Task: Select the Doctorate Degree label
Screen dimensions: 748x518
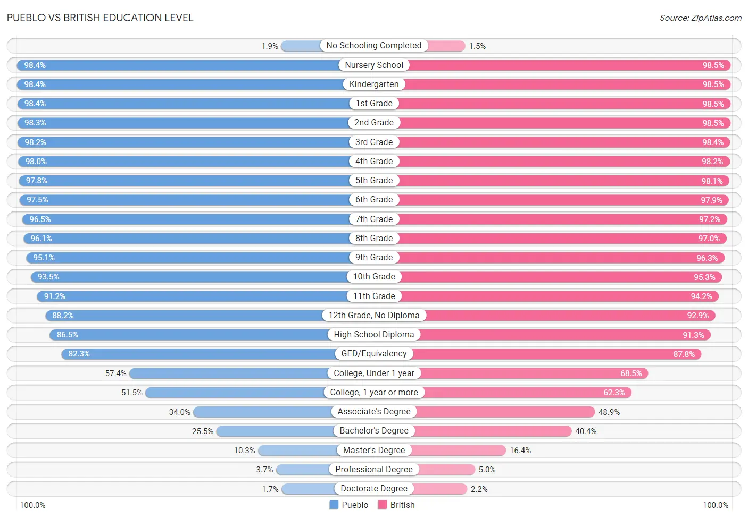Action: [374, 488]
